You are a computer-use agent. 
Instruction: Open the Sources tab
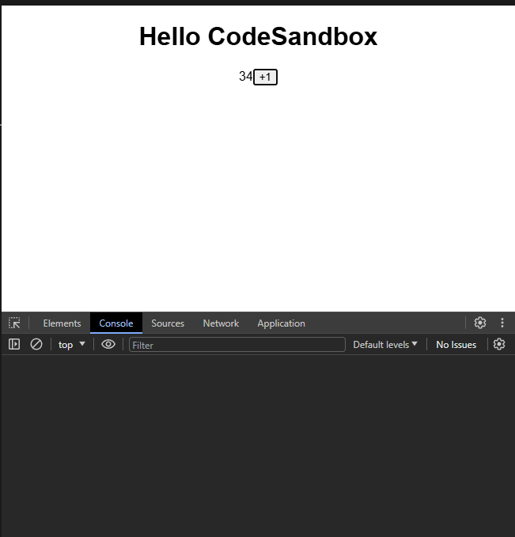[x=168, y=323]
